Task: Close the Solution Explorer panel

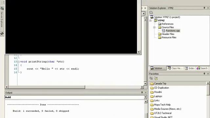Action: (x=208, y=8)
